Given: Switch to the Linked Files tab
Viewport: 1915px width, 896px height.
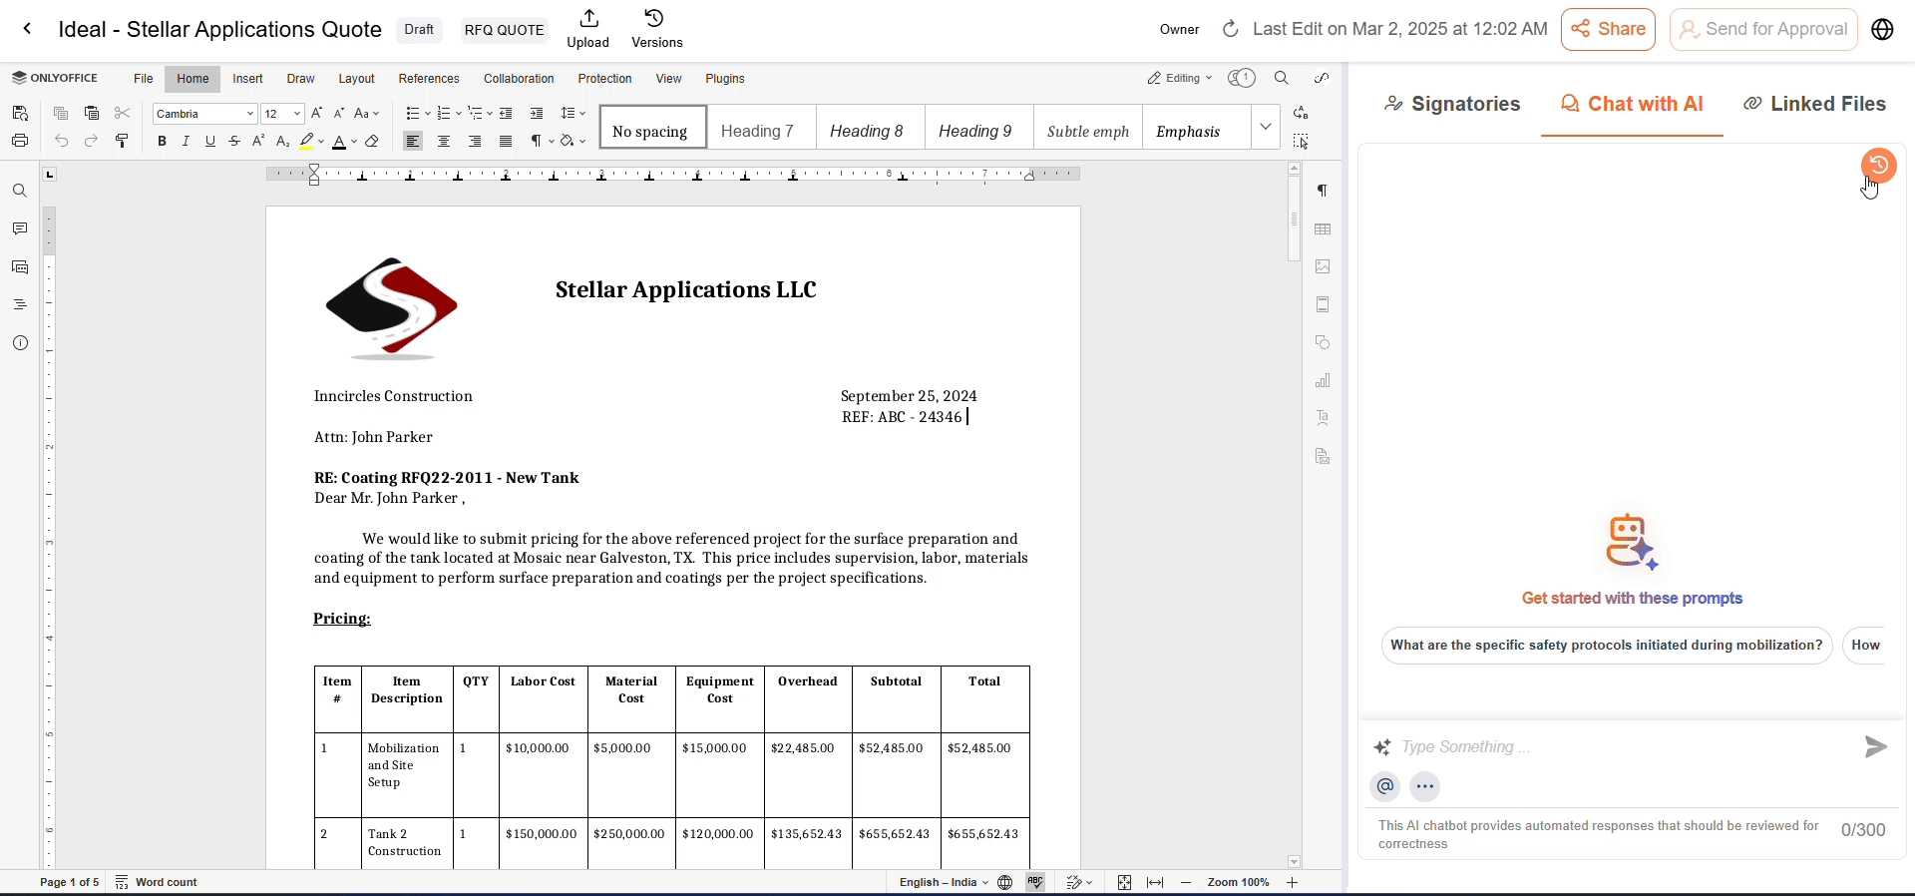Looking at the screenshot, I should pyautogui.click(x=1814, y=104).
